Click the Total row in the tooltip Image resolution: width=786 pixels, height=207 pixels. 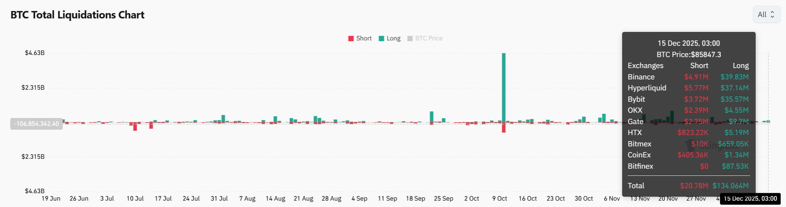point(688,186)
